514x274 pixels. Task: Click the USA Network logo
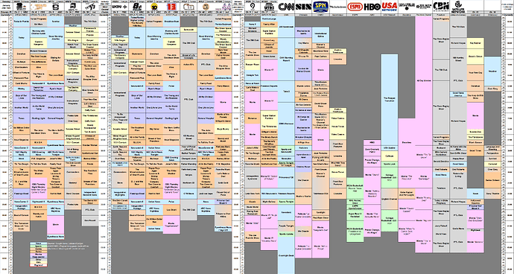tap(390, 6)
